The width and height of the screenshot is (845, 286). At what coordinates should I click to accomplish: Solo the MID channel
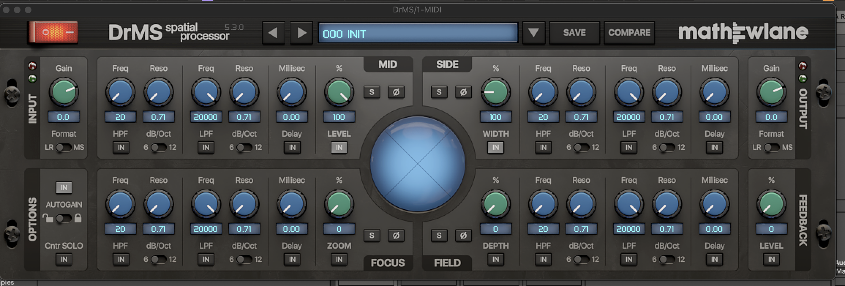(372, 92)
